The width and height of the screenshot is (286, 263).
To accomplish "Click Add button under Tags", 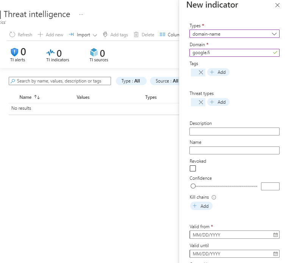I will tap(218, 72).
